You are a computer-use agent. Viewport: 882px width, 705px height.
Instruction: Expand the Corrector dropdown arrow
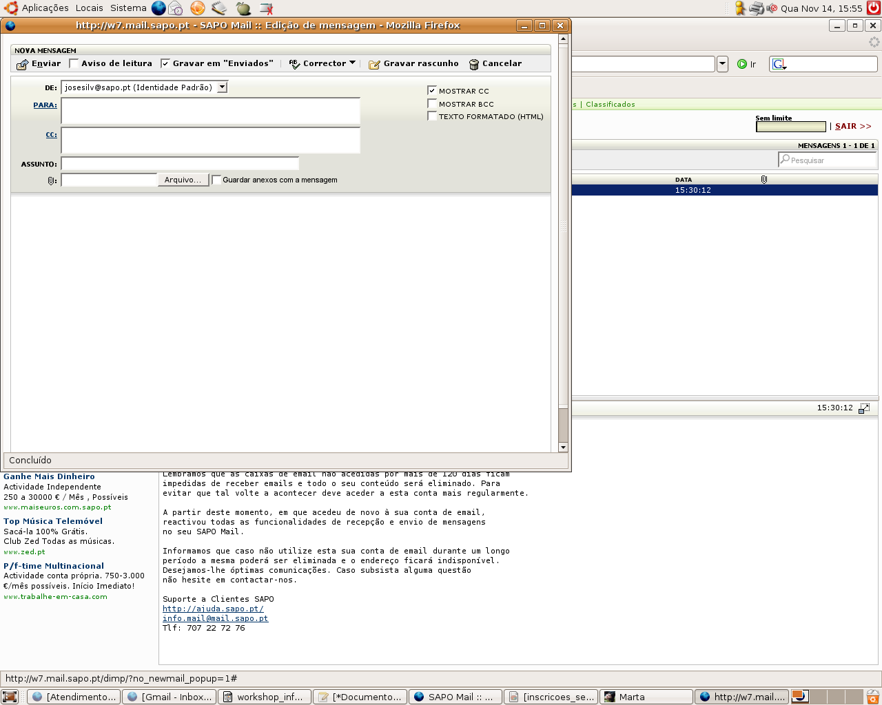[353, 63]
